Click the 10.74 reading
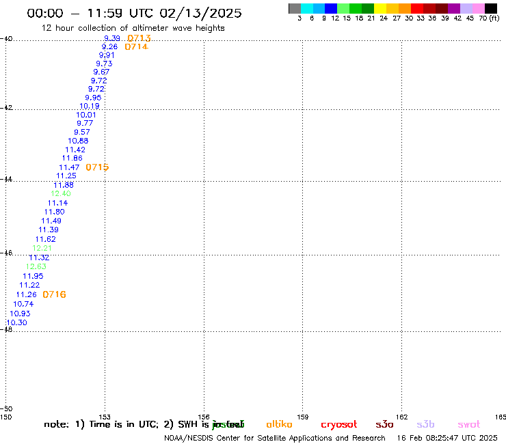The width and height of the screenshot is (506, 444). pyautogui.click(x=23, y=304)
